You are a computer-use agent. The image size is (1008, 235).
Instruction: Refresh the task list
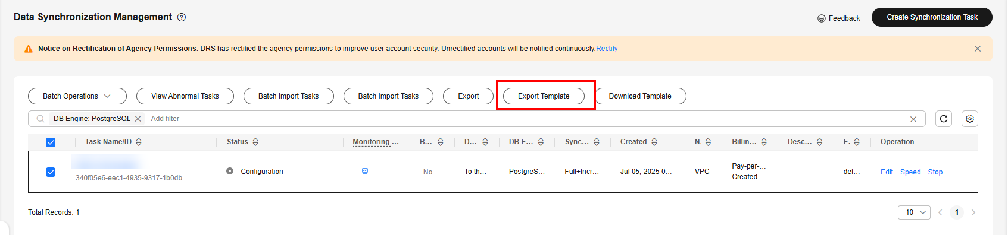tap(943, 119)
